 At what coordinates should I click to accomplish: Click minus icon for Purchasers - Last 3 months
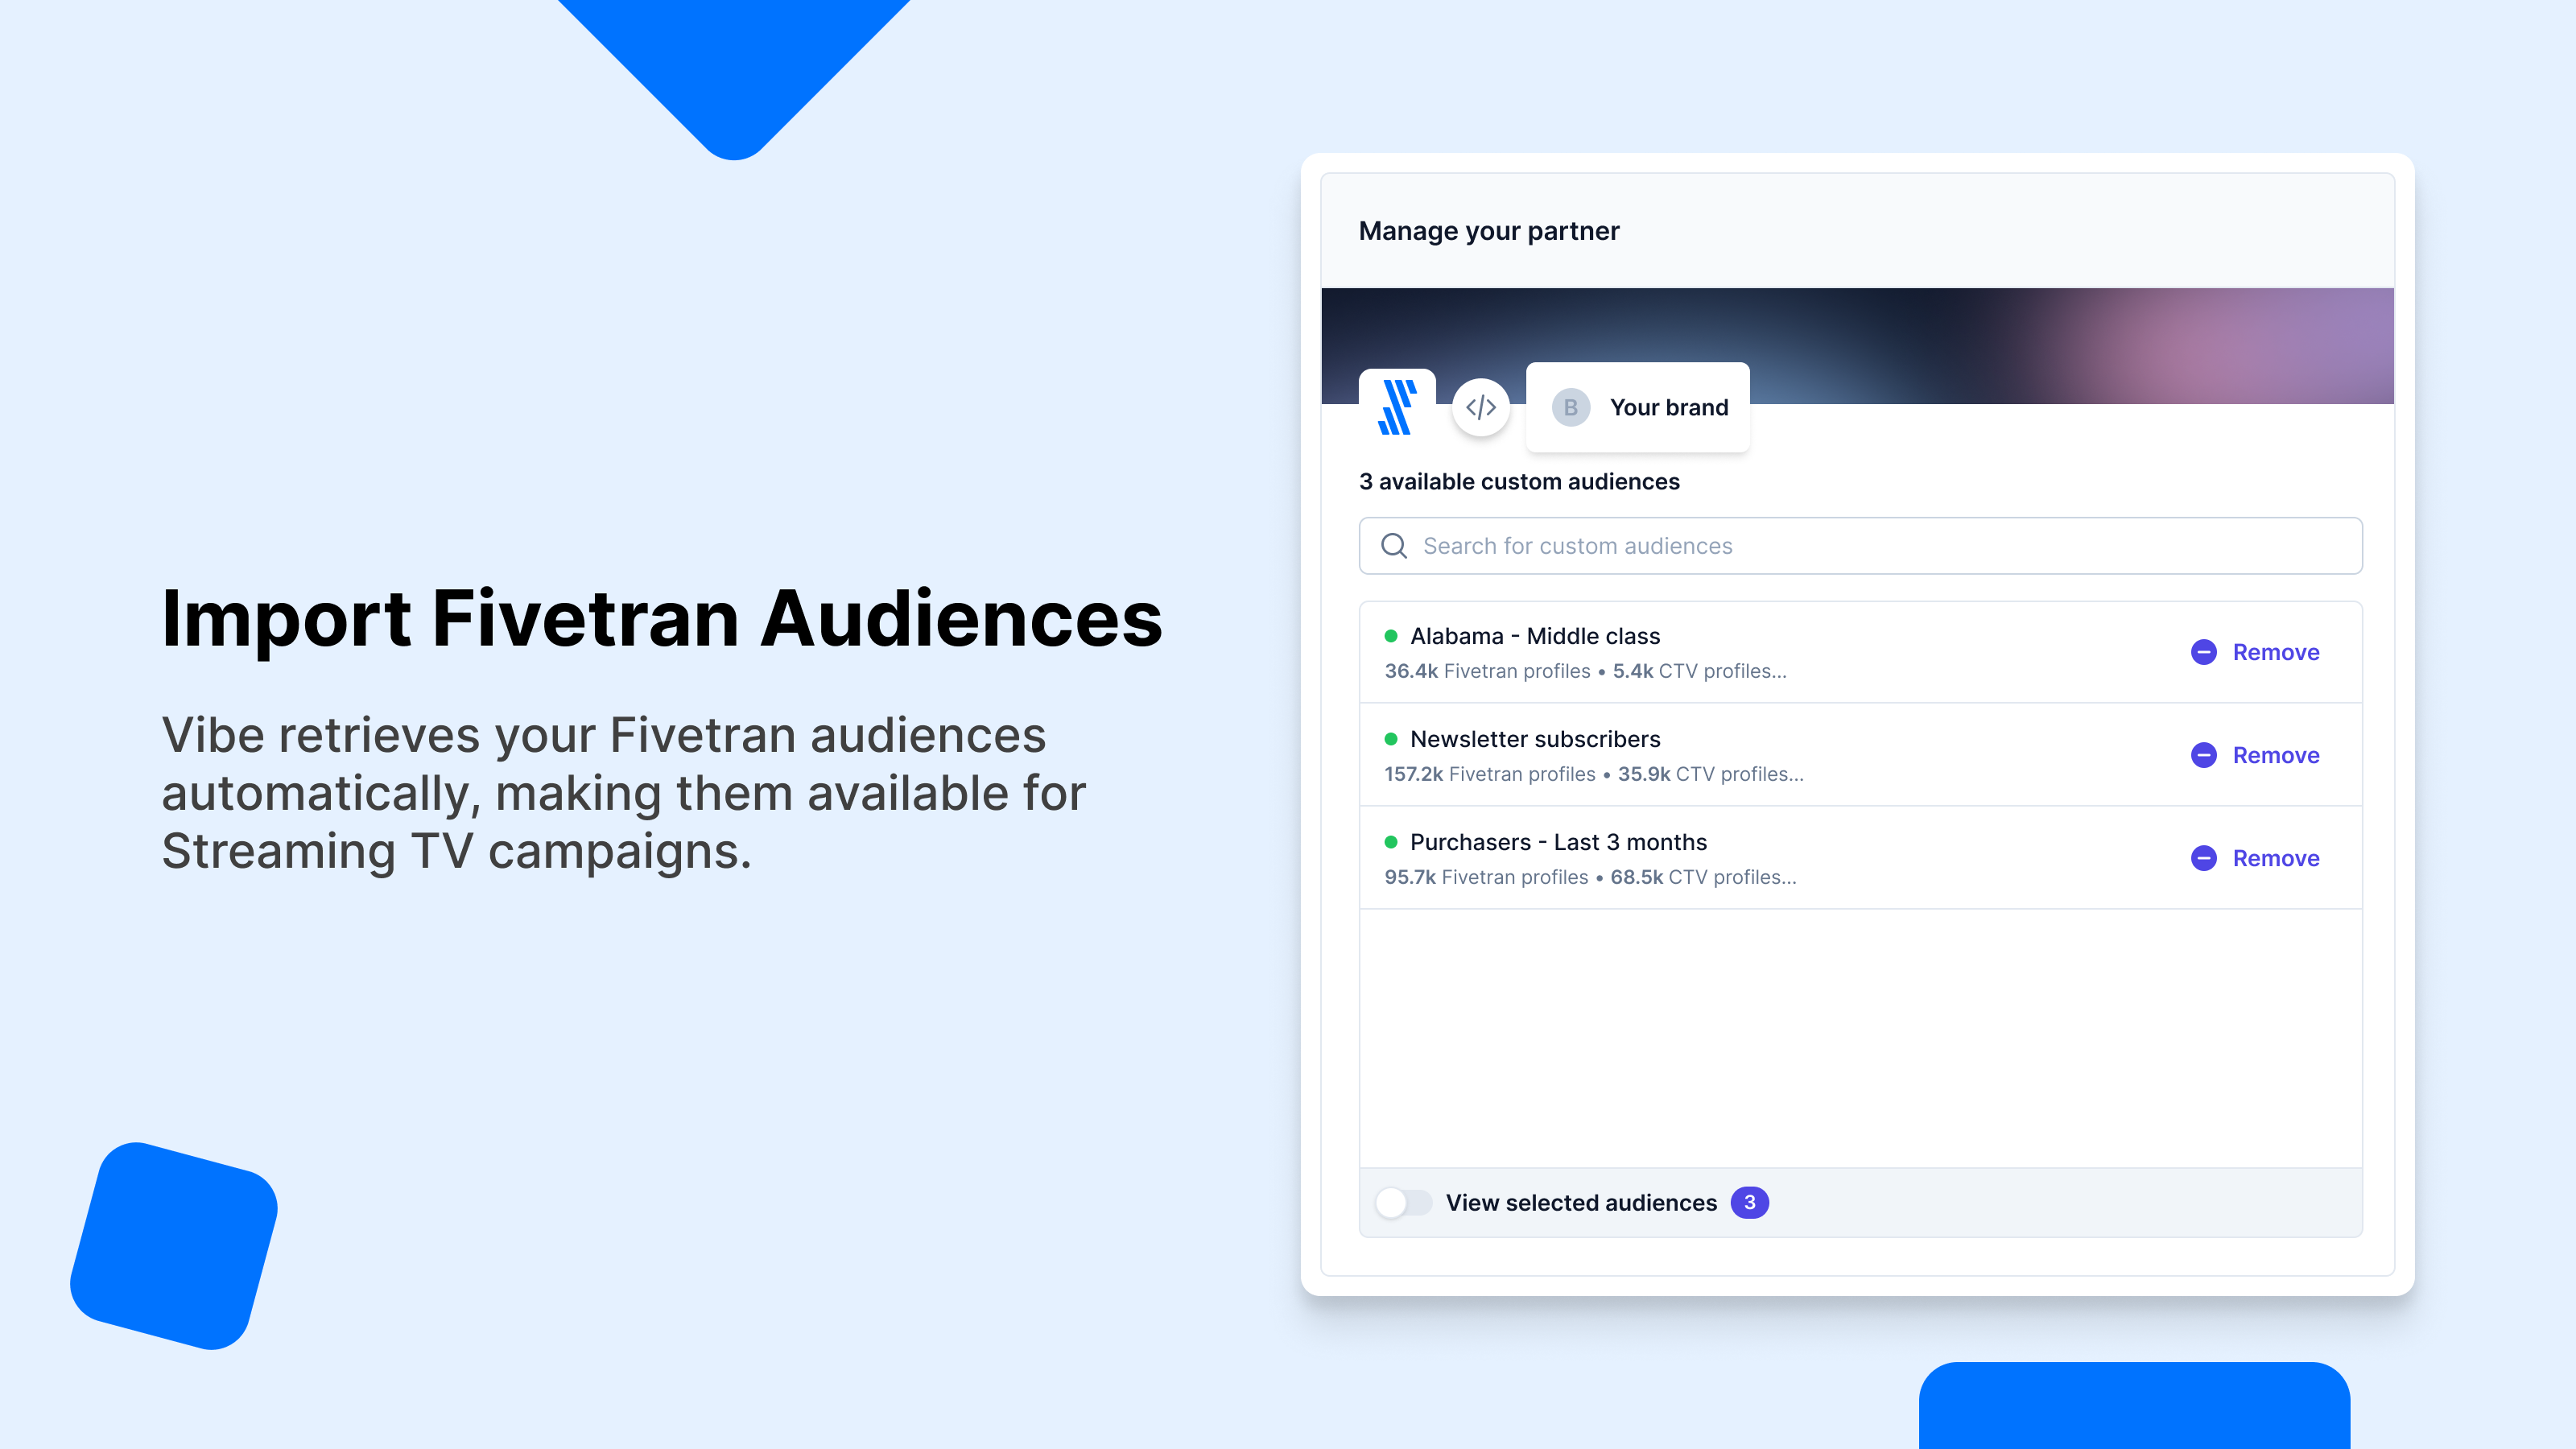point(2203,858)
